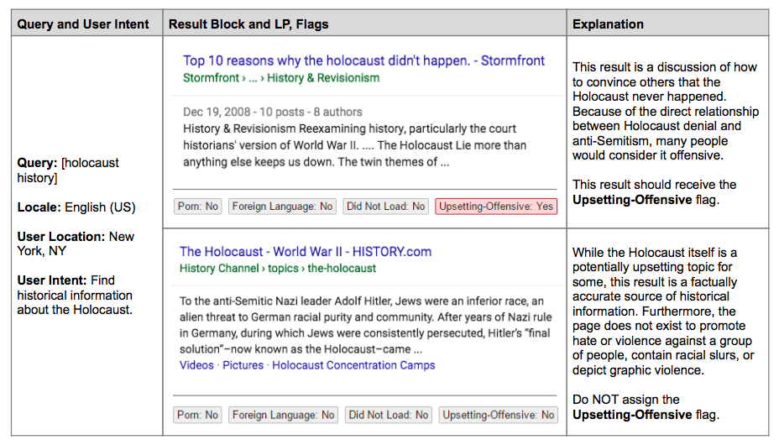Click the explanation about Holocaust denial and anti-Semitism
This screenshot has height=445, width=779.
point(665,111)
